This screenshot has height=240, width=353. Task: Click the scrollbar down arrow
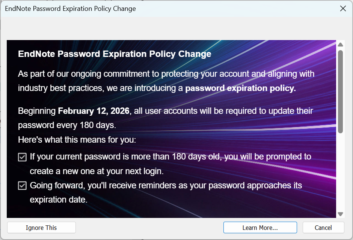pyautogui.click(x=341, y=214)
